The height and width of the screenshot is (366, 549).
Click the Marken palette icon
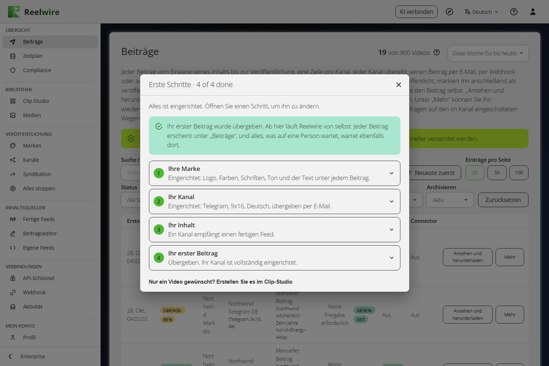(x=13, y=146)
